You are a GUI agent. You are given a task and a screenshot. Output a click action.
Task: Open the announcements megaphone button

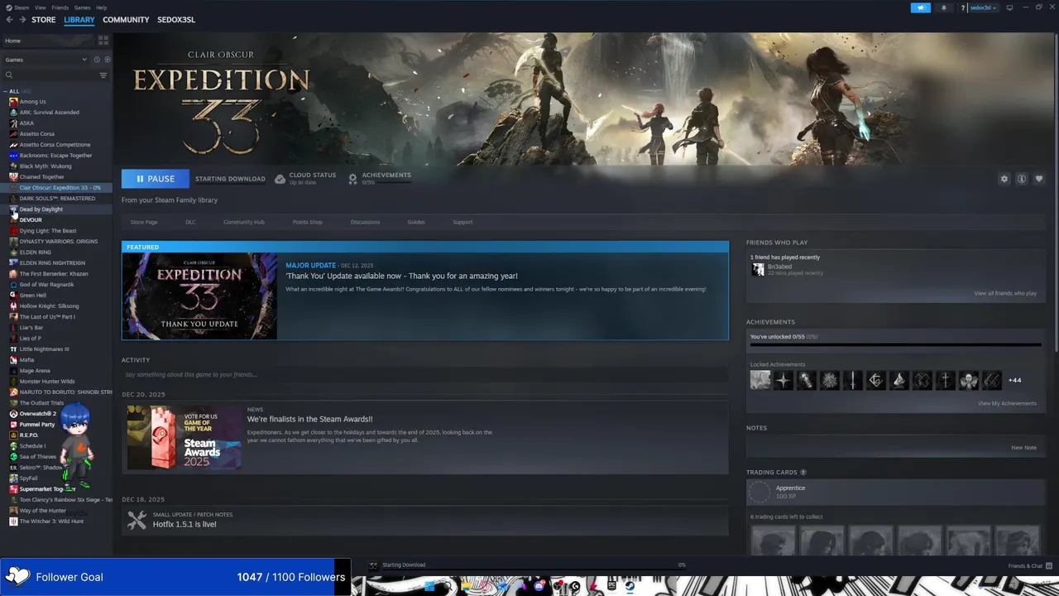(x=921, y=7)
